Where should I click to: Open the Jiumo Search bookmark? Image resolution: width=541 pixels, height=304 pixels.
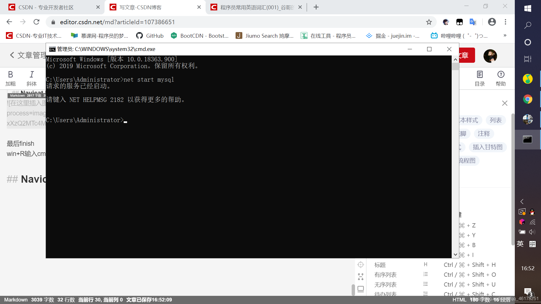pos(265,36)
